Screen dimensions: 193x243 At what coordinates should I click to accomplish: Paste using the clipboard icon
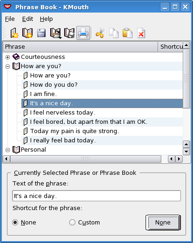click(127, 33)
